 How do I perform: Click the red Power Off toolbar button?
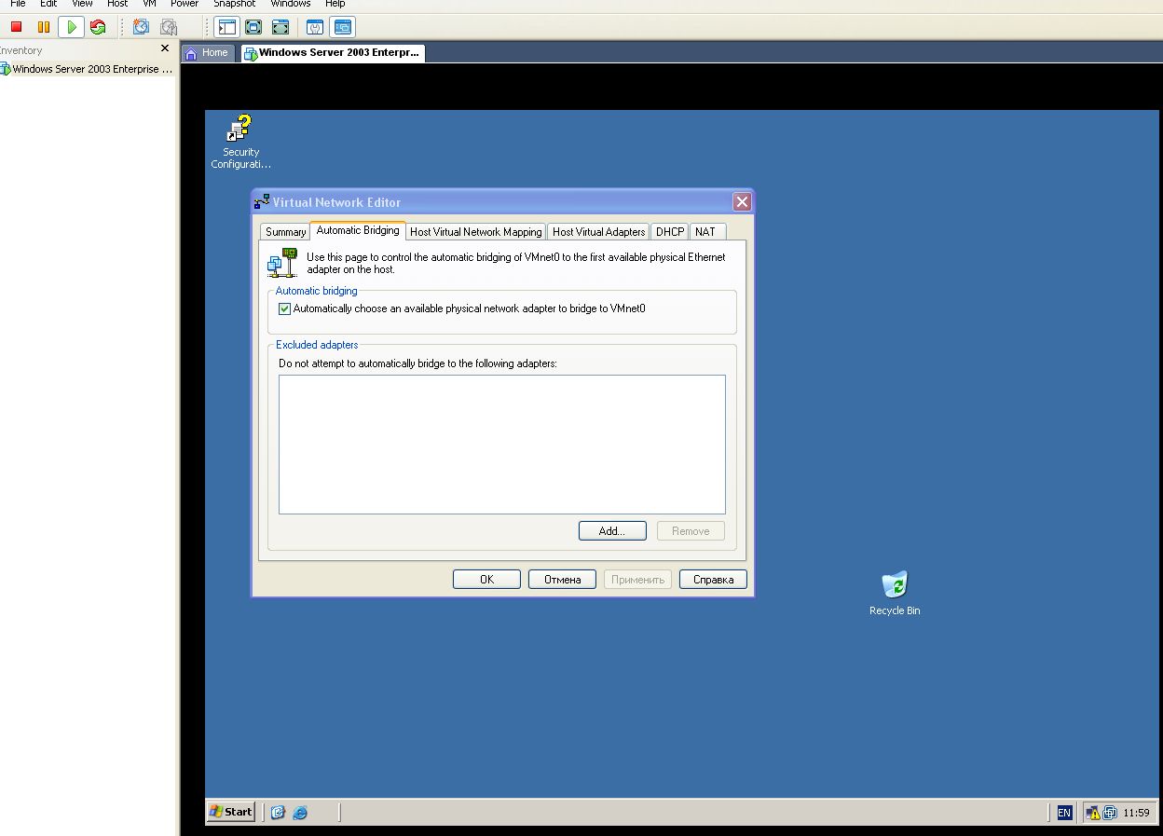click(16, 27)
